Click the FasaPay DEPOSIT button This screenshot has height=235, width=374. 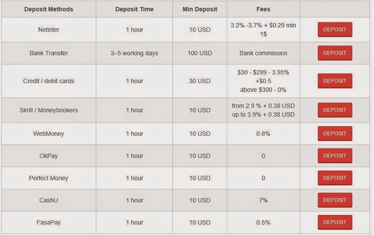point(335,222)
